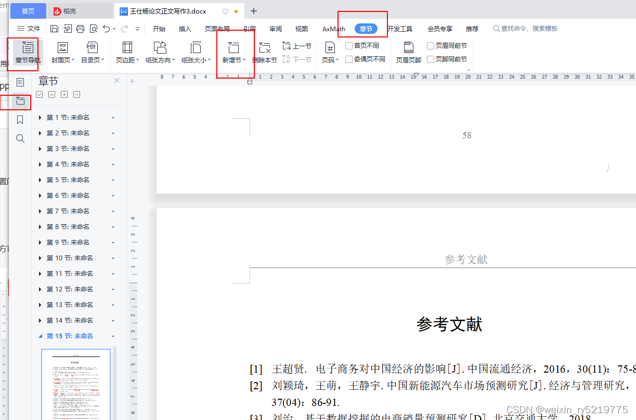Go to previous section with 上一节

pyautogui.click(x=297, y=46)
